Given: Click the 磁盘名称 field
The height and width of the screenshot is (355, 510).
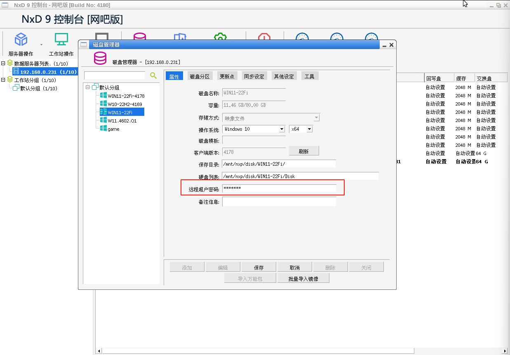Looking at the screenshot, I should (x=254, y=93).
